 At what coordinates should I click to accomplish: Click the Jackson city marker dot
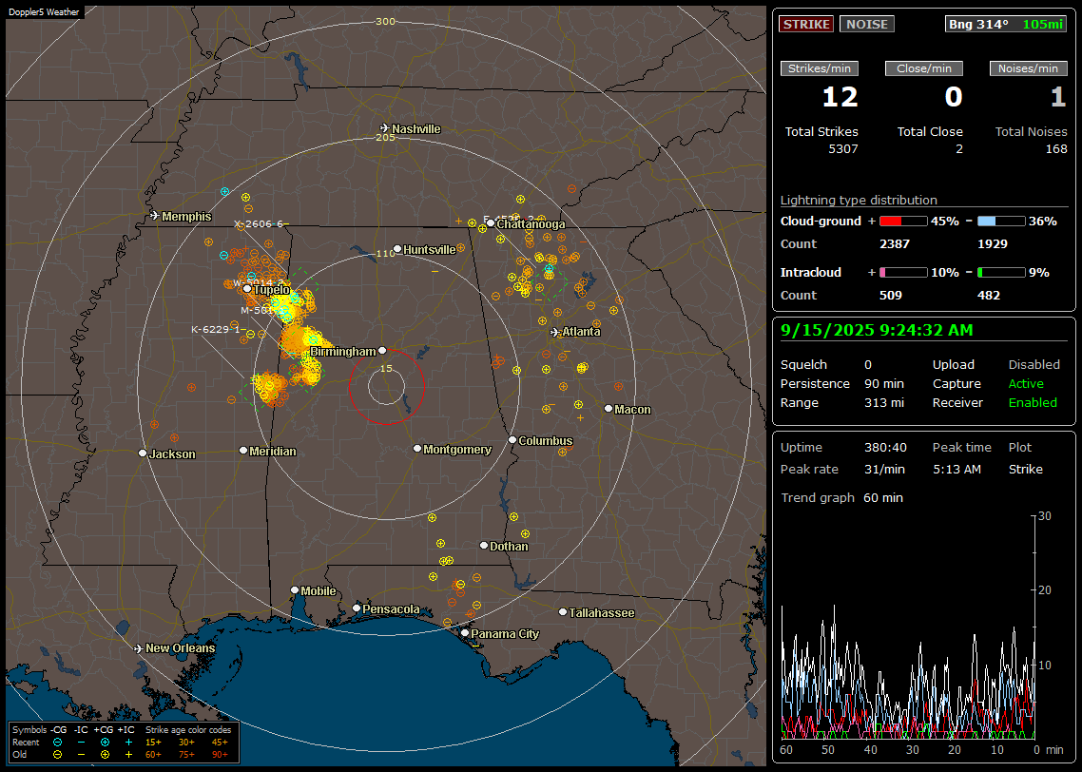[x=143, y=454]
